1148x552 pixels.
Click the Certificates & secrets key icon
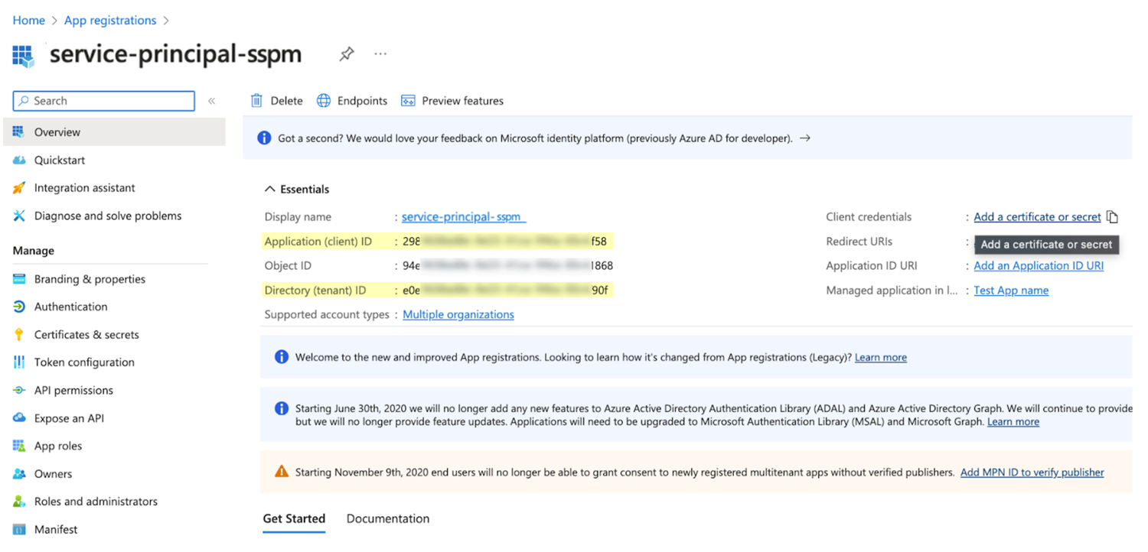[19, 335]
